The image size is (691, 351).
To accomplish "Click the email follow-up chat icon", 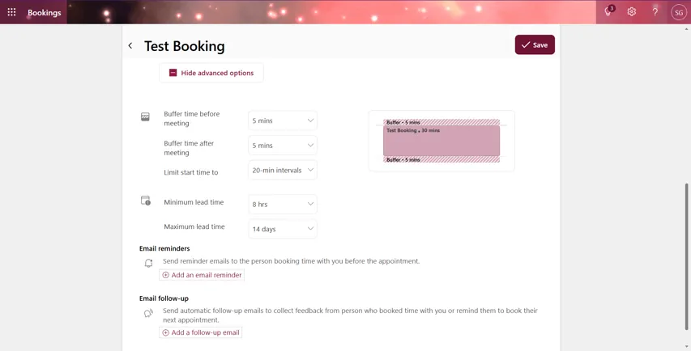I will (x=148, y=313).
